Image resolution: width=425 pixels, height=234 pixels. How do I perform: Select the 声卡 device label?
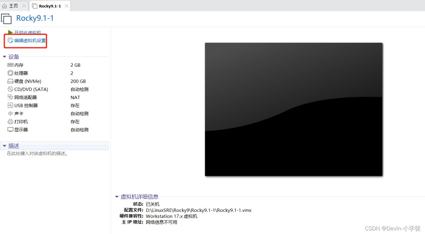click(x=19, y=113)
